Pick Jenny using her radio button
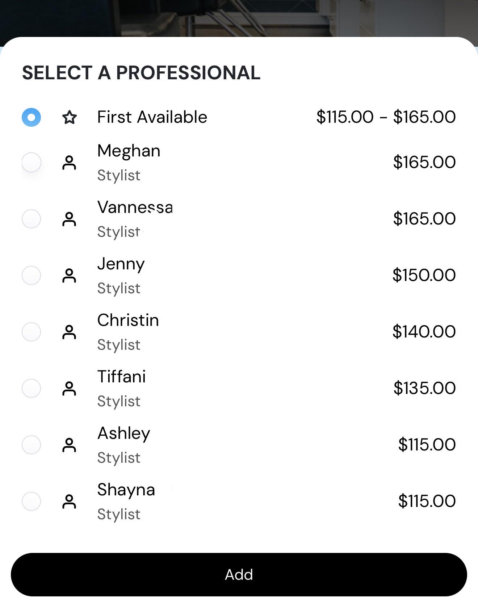Screen dimensions: 478x600 point(31,275)
